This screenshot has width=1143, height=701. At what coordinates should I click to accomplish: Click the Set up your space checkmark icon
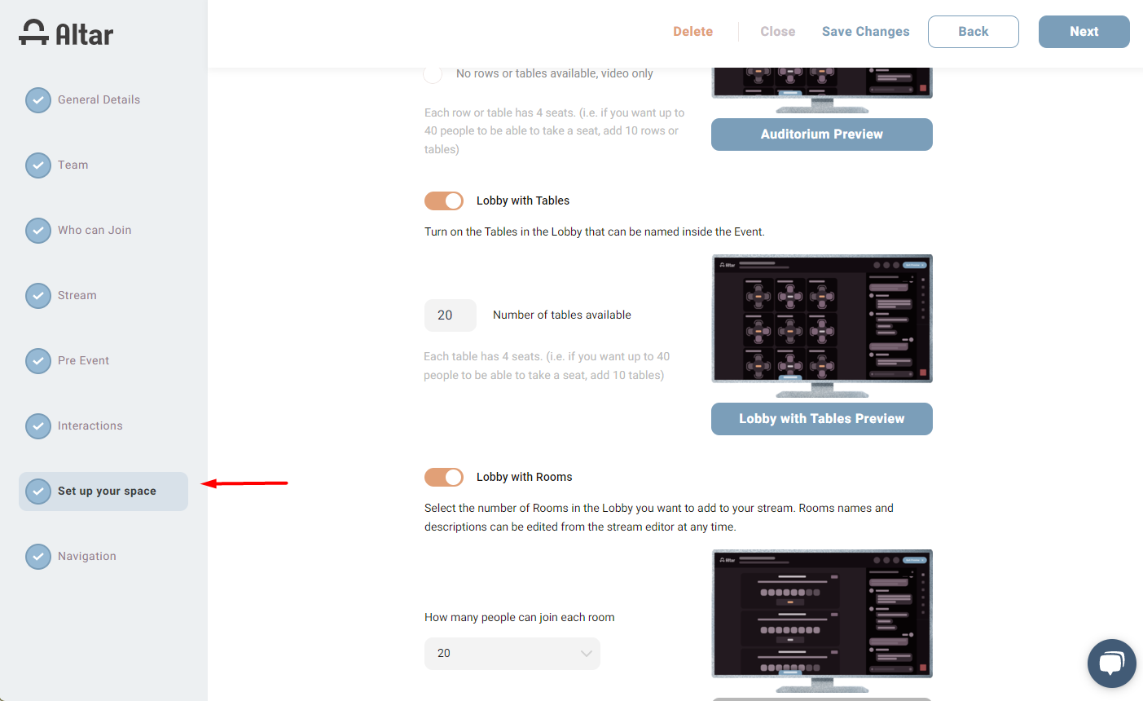click(x=38, y=491)
